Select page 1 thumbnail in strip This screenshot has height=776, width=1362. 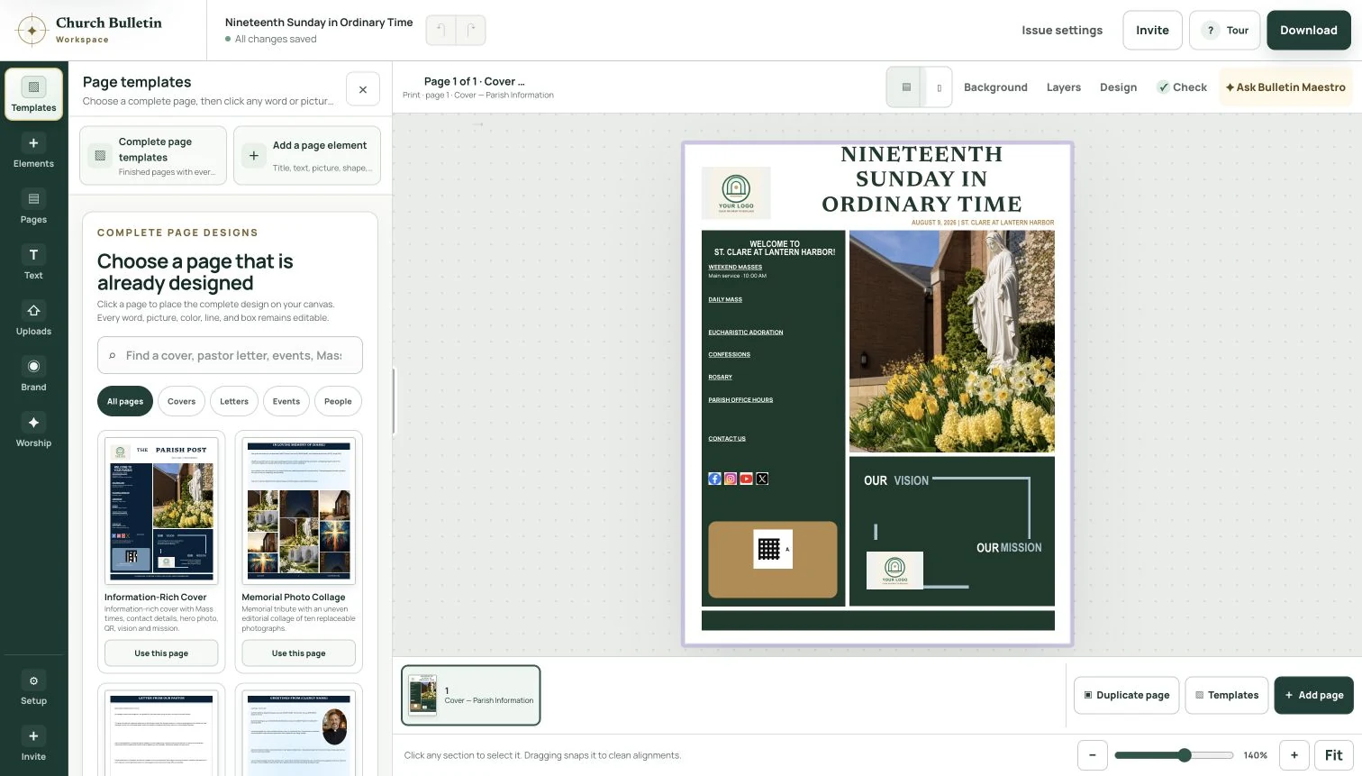[x=471, y=695]
